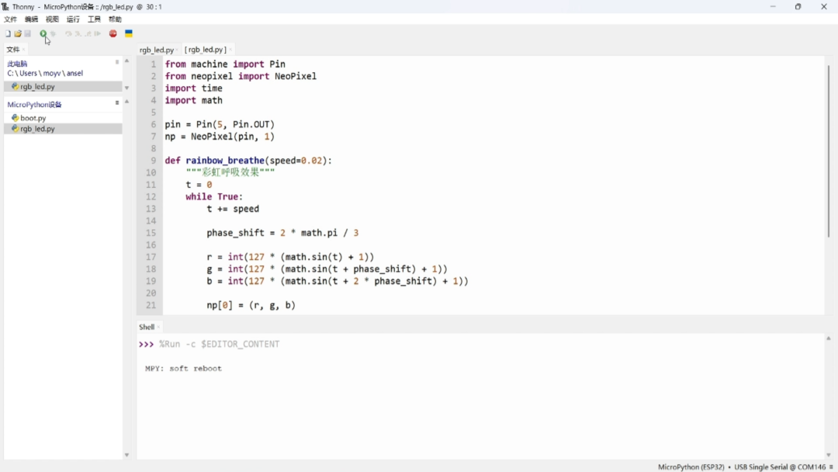838x472 pixels.
Task: Open the 运行 menu
Action: 73,19
